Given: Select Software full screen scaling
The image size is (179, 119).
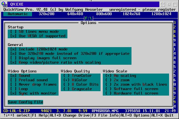Looking at the screenshot, I should (132, 89).
